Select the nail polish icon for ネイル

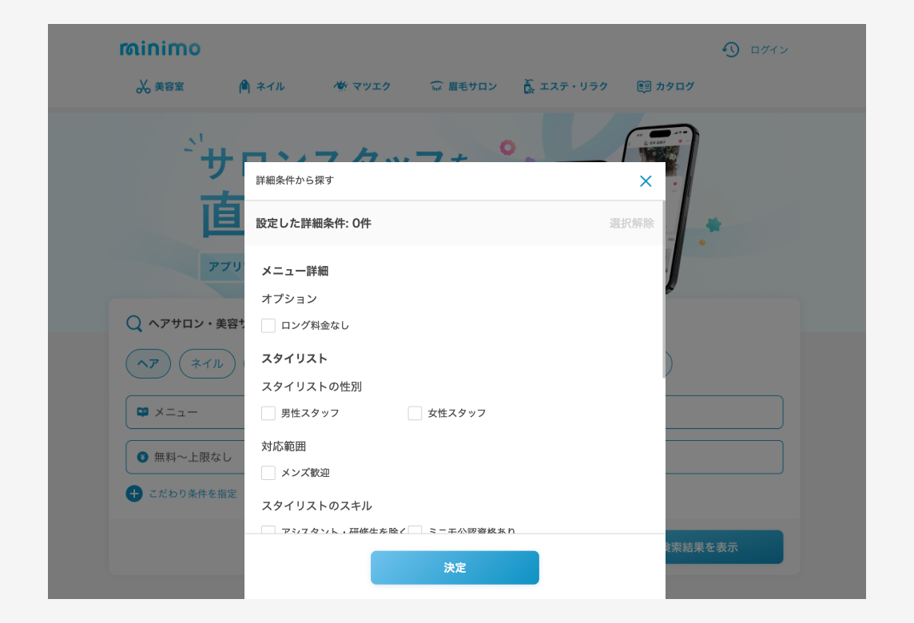(244, 86)
